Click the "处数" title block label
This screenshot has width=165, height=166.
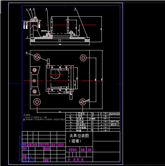30,145
